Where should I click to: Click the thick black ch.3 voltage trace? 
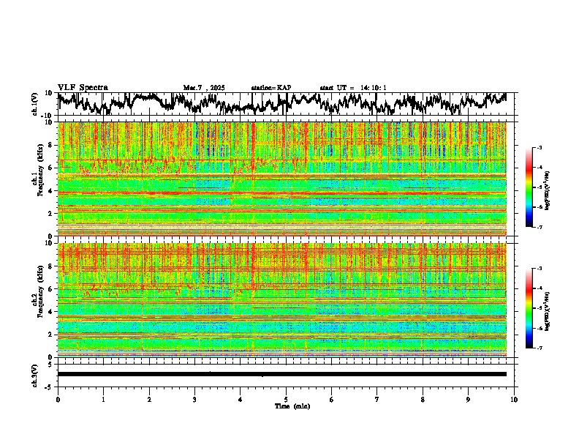pyautogui.click(x=282, y=374)
